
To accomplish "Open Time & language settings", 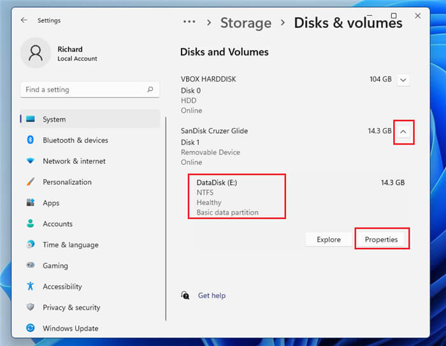I will (x=90, y=245).
